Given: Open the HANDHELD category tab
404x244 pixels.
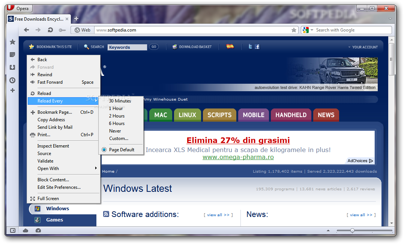Looking at the screenshot, I should pos(291,115).
